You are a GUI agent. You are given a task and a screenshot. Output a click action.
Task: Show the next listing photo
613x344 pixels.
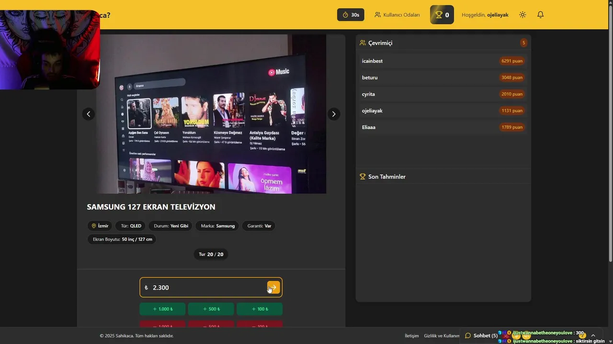(334, 114)
